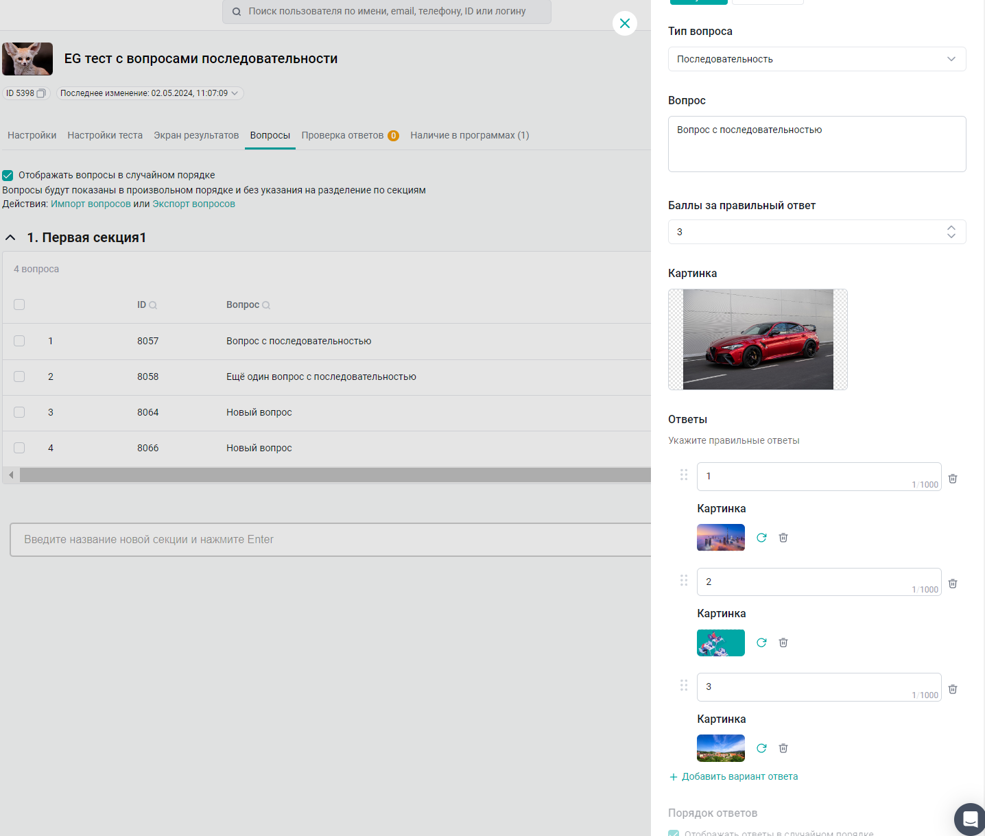Decrease points with stepper down arrow
This screenshot has height=836, width=985.
click(x=951, y=236)
